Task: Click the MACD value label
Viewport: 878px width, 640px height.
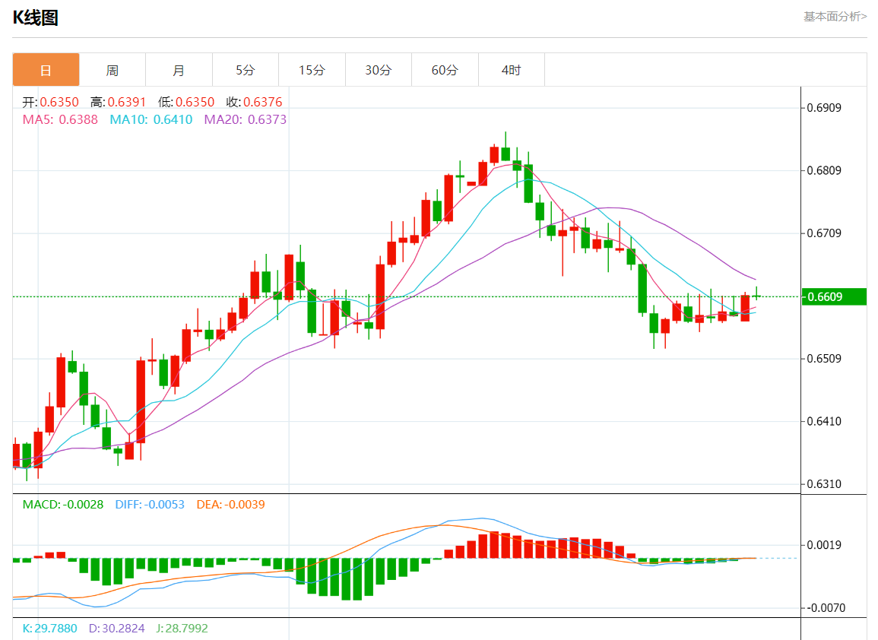Action: point(62,504)
